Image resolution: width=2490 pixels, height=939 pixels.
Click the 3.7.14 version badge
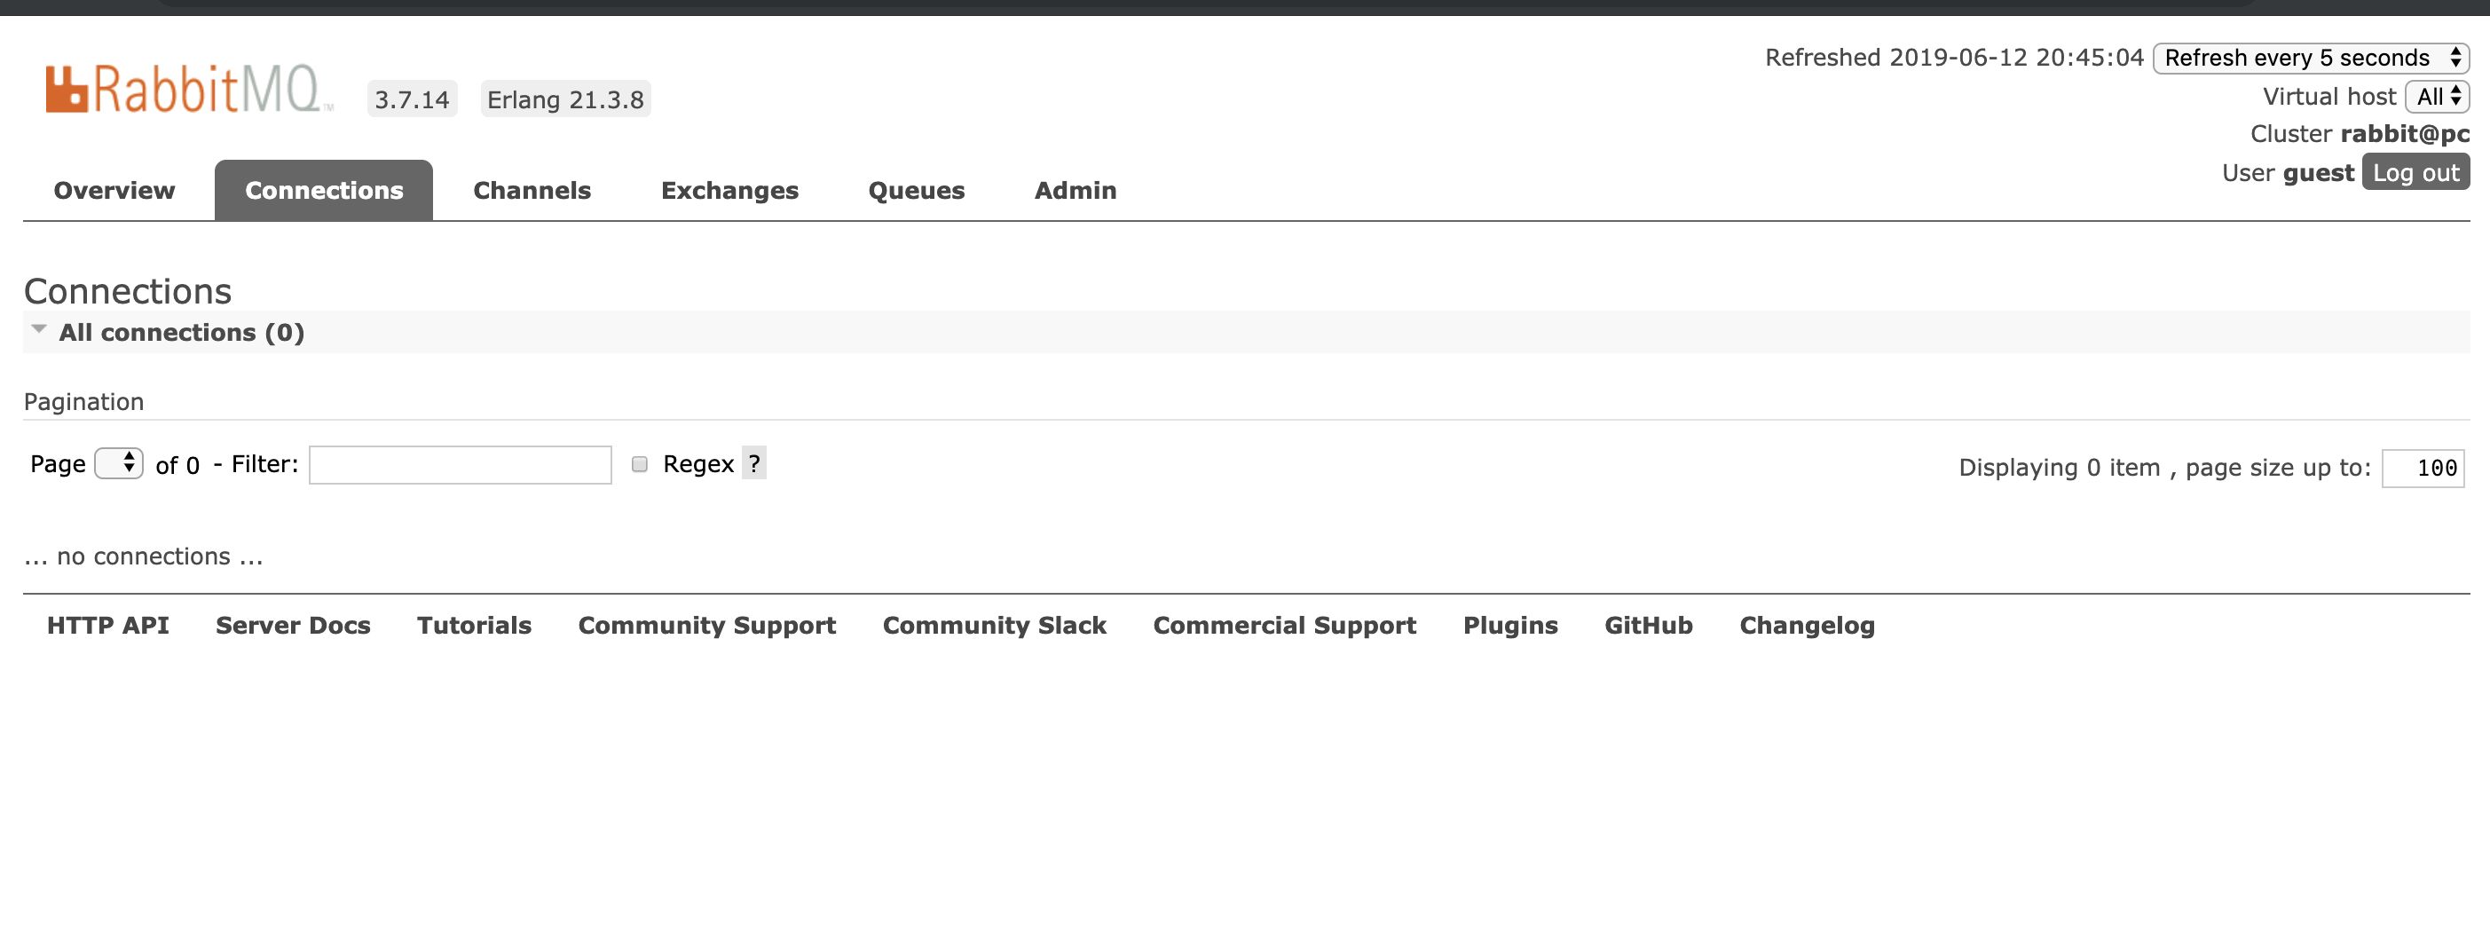pyautogui.click(x=412, y=99)
